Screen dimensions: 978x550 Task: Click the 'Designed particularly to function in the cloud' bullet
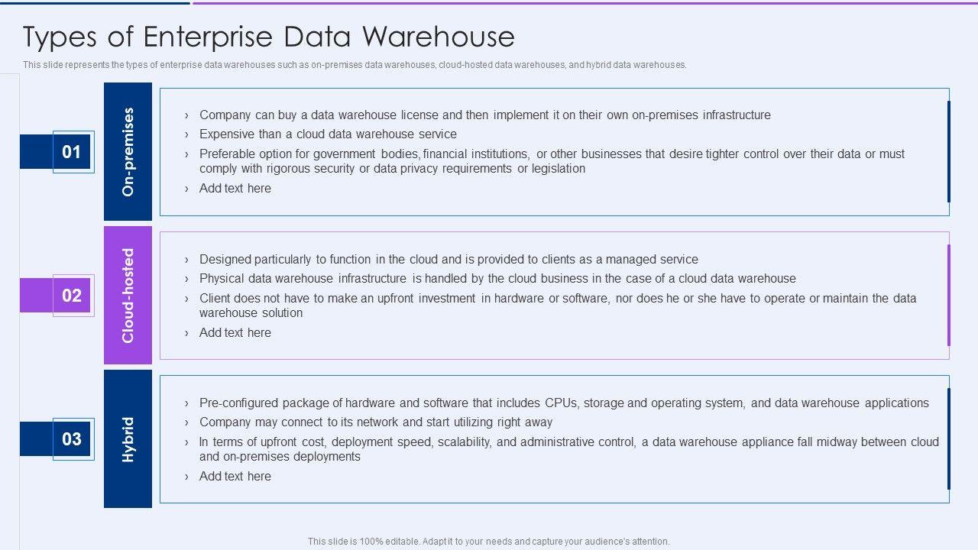[449, 260]
